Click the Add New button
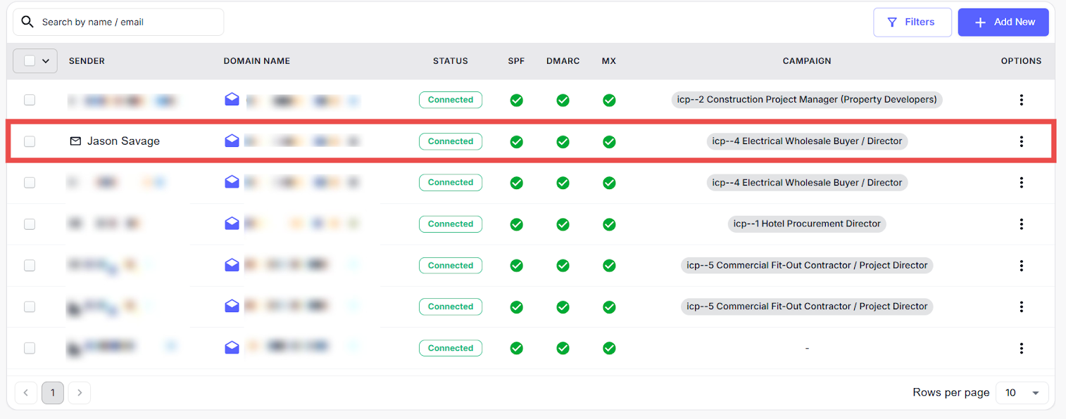This screenshot has height=419, width=1066. point(1003,22)
